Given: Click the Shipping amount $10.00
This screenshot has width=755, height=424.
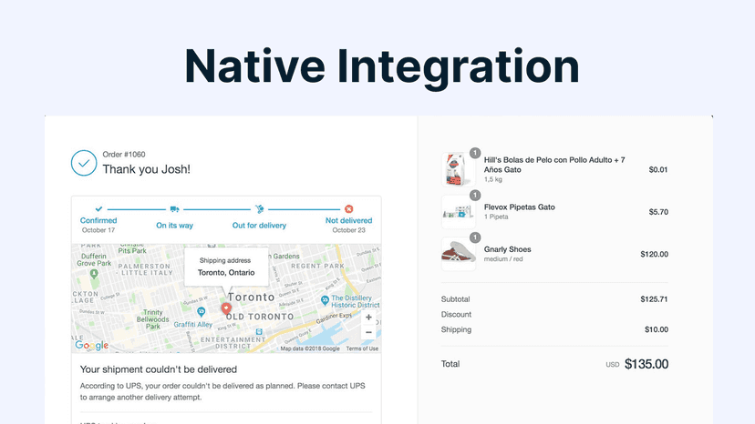Looking at the screenshot, I should click(x=657, y=329).
